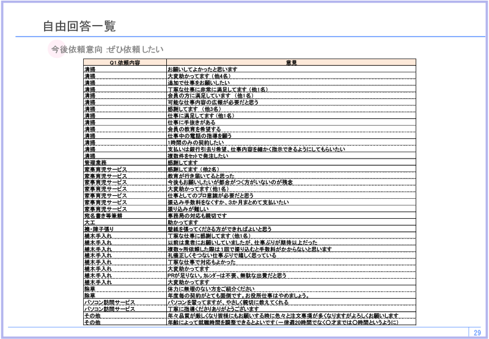Click the slide title 自由回答一覧

coord(79,26)
